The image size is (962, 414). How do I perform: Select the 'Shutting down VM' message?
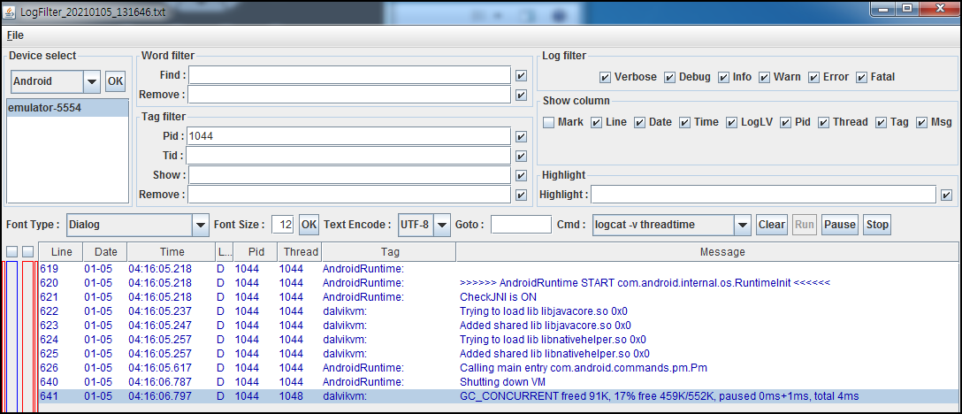click(502, 382)
